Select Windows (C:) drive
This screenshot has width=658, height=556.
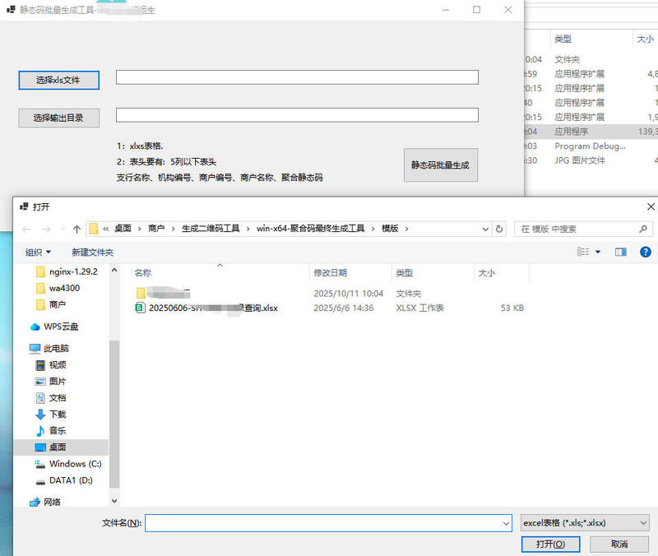pos(69,464)
